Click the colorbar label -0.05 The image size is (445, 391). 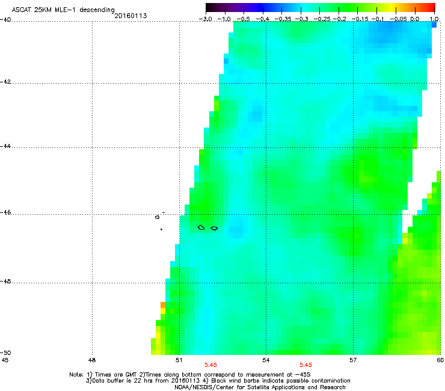point(399,19)
